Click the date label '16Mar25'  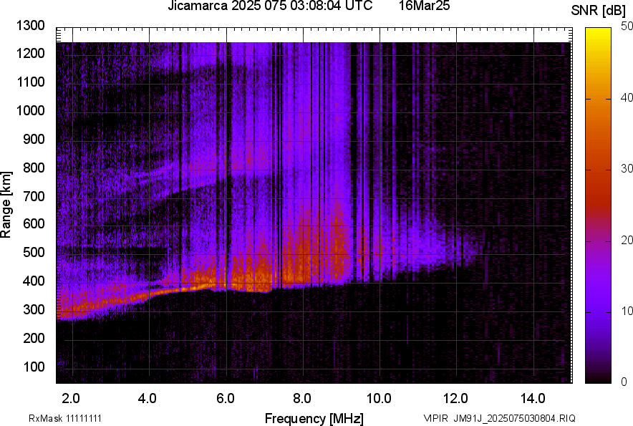pos(425,6)
